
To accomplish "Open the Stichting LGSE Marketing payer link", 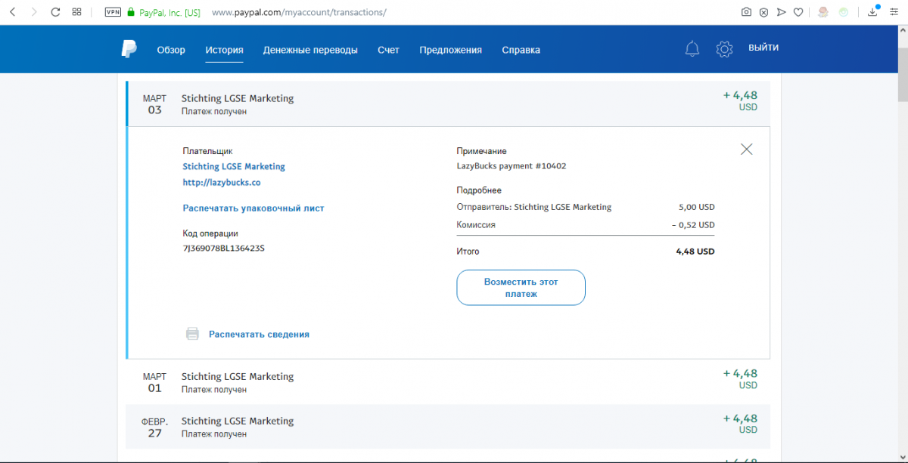I will coord(234,166).
